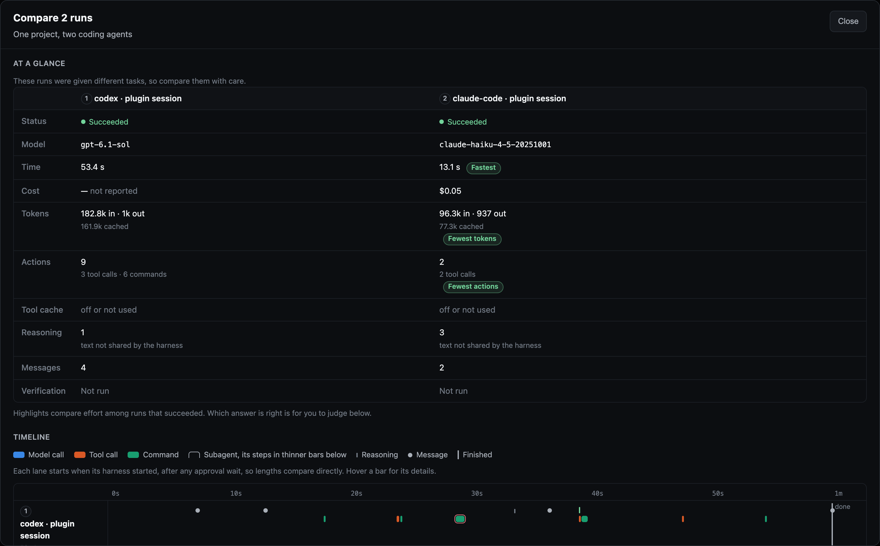The height and width of the screenshot is (546, 880).
Task: Click the model name claude-haiku-4-5-20251001
Action: pos(495,144)
